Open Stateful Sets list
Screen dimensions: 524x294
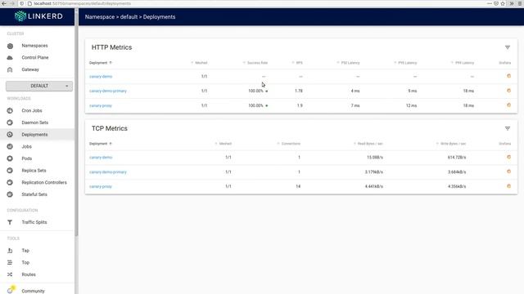(x=34, y=194)
